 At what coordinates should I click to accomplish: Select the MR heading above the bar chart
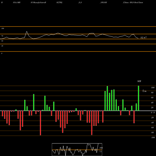[x=139, y=81]
